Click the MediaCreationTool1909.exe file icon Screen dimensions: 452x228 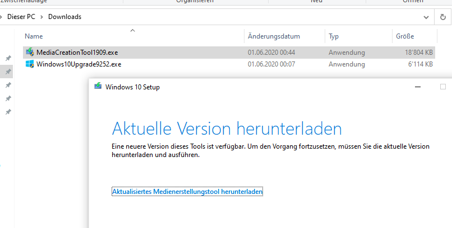pos(30,53)
